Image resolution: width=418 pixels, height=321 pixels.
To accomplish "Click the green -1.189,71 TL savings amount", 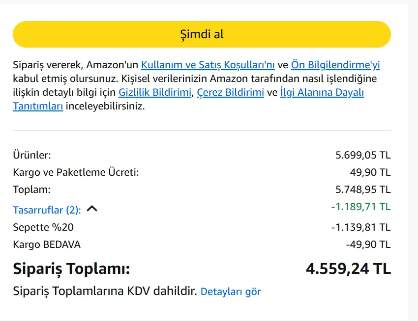I will pos(361,207).
